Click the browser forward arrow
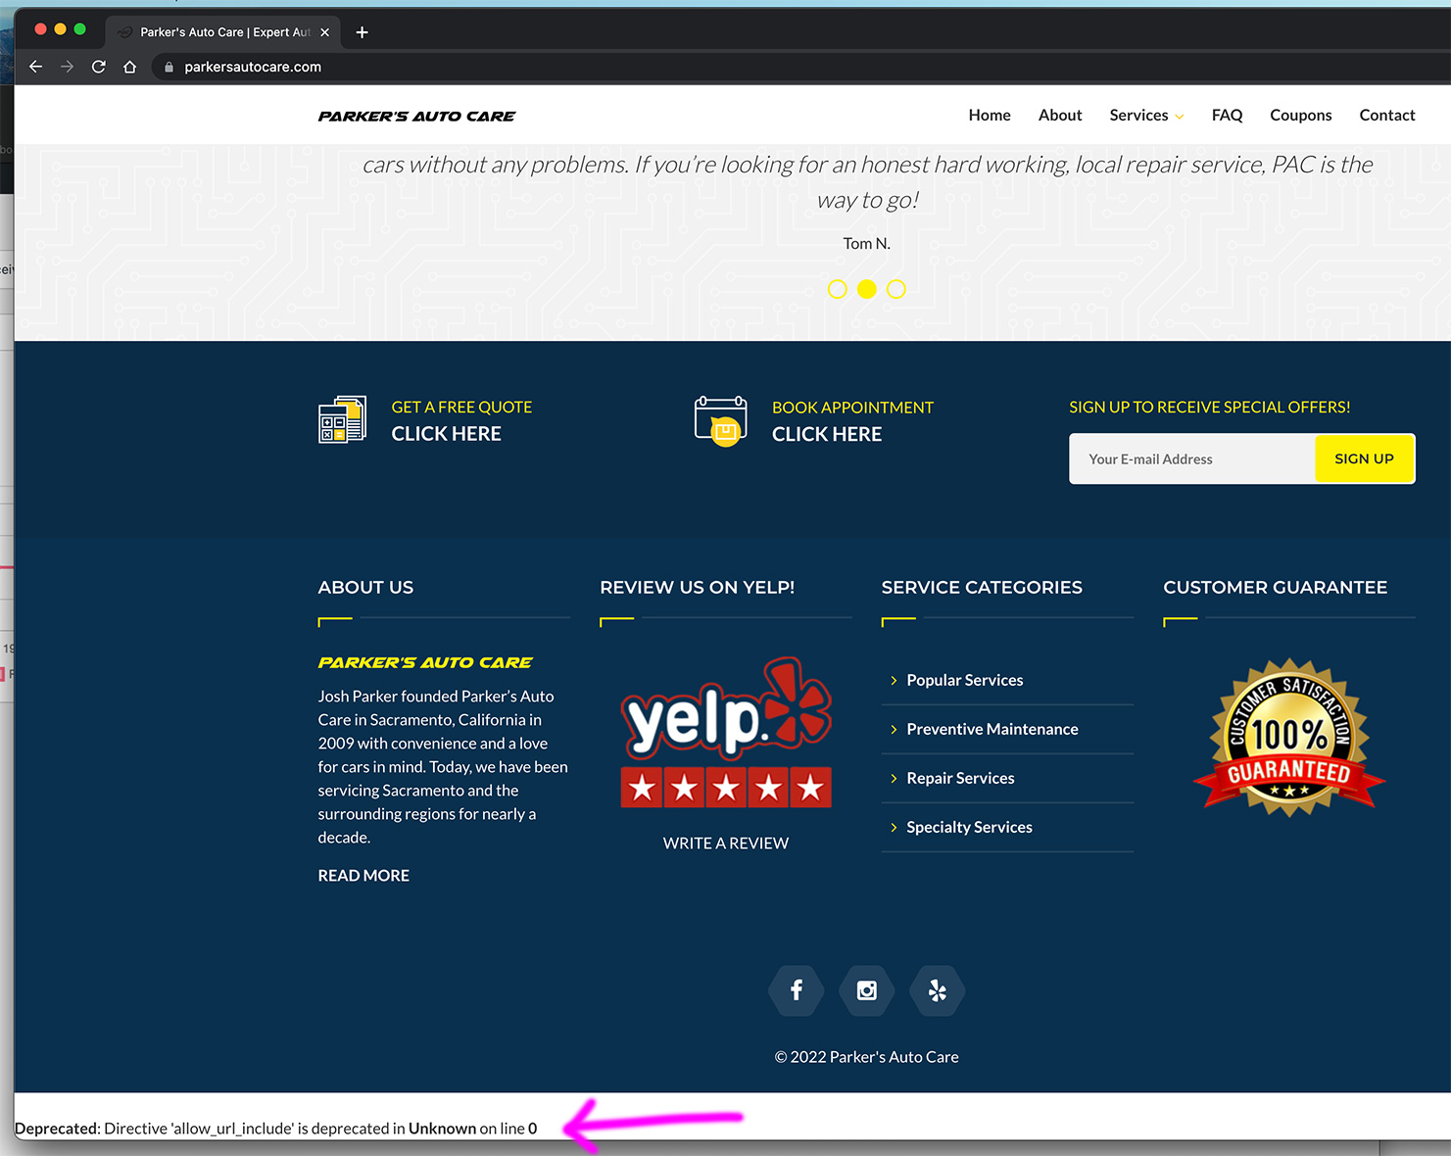Image resolution: width=1451 pixels, height=1156 pixels. 67,67
